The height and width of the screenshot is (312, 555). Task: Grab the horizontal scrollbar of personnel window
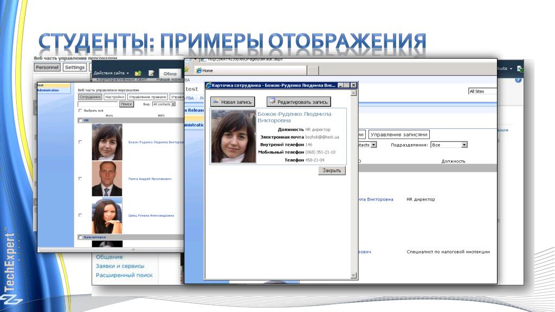(133, 249)
